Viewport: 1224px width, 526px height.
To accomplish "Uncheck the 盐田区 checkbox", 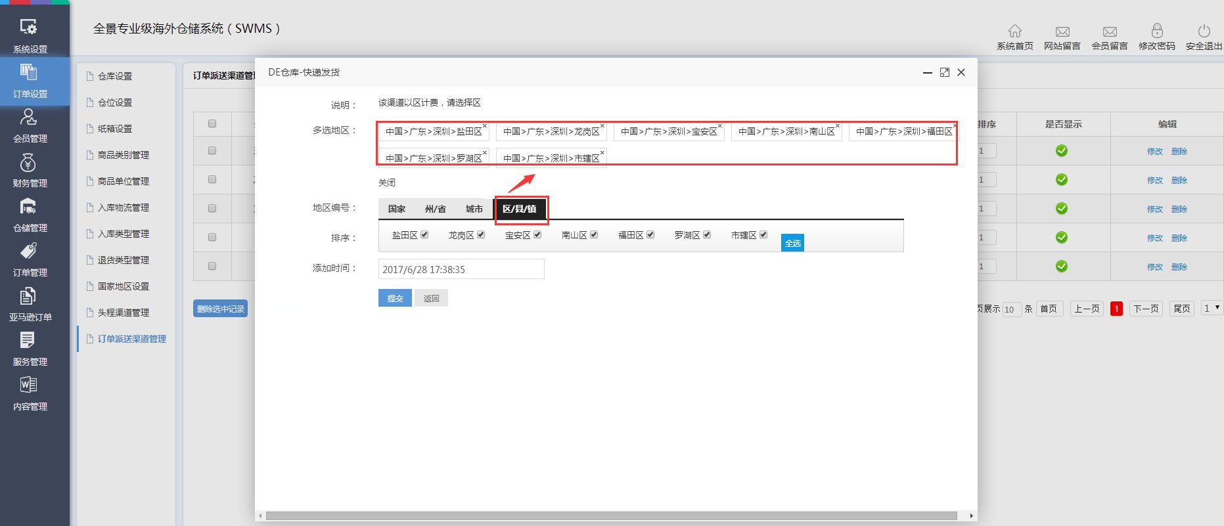I will [424, 234].
